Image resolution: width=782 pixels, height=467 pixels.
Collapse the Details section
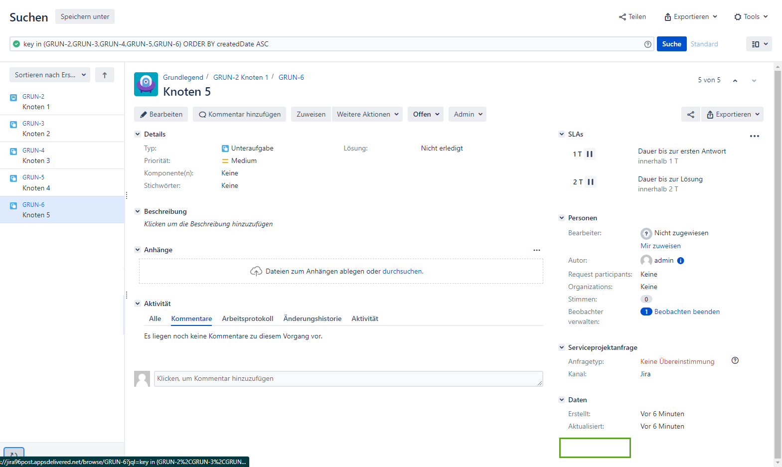click(x=138, y=134)
